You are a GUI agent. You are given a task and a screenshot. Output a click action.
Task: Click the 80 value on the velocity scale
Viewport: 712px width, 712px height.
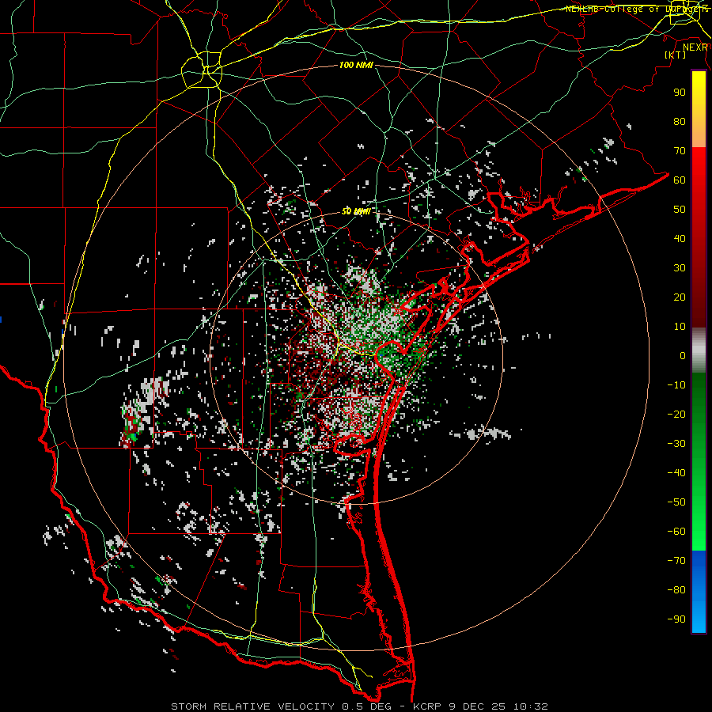[x=680, y=122]
